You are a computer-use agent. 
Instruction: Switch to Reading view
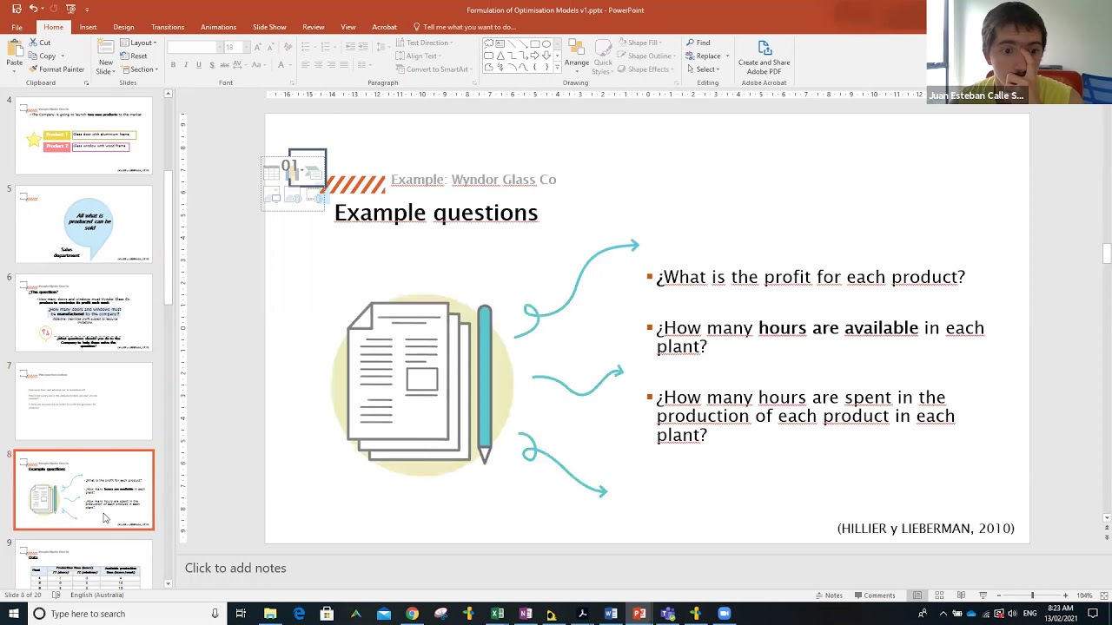click(961, 595)
